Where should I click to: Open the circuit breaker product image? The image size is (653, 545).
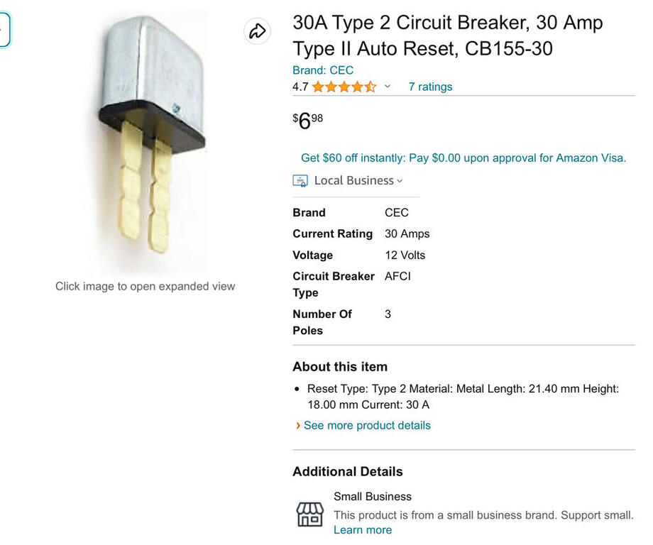pos(151,135)
